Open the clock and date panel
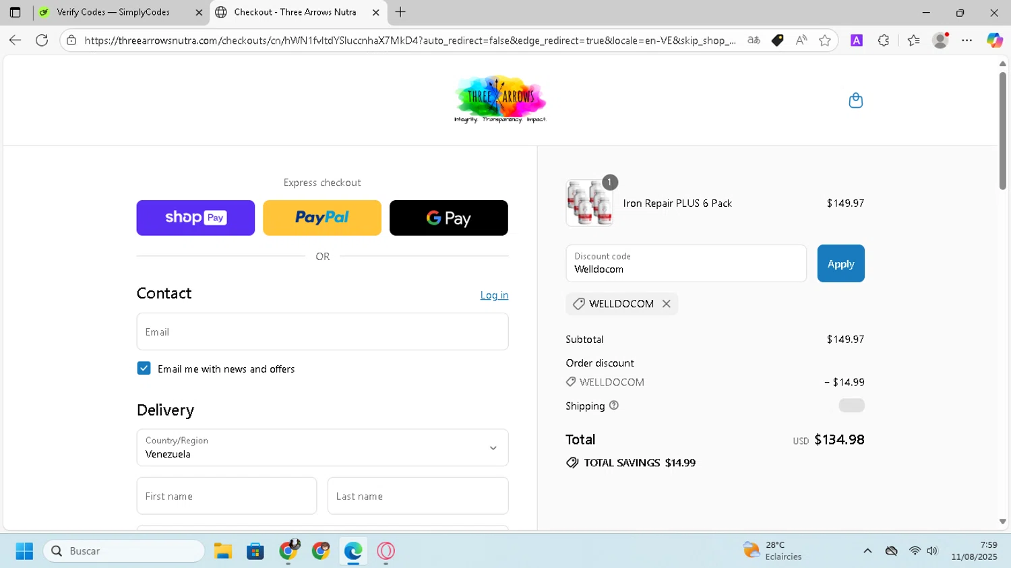1011x568 pixels. click(x=974, y=551)
